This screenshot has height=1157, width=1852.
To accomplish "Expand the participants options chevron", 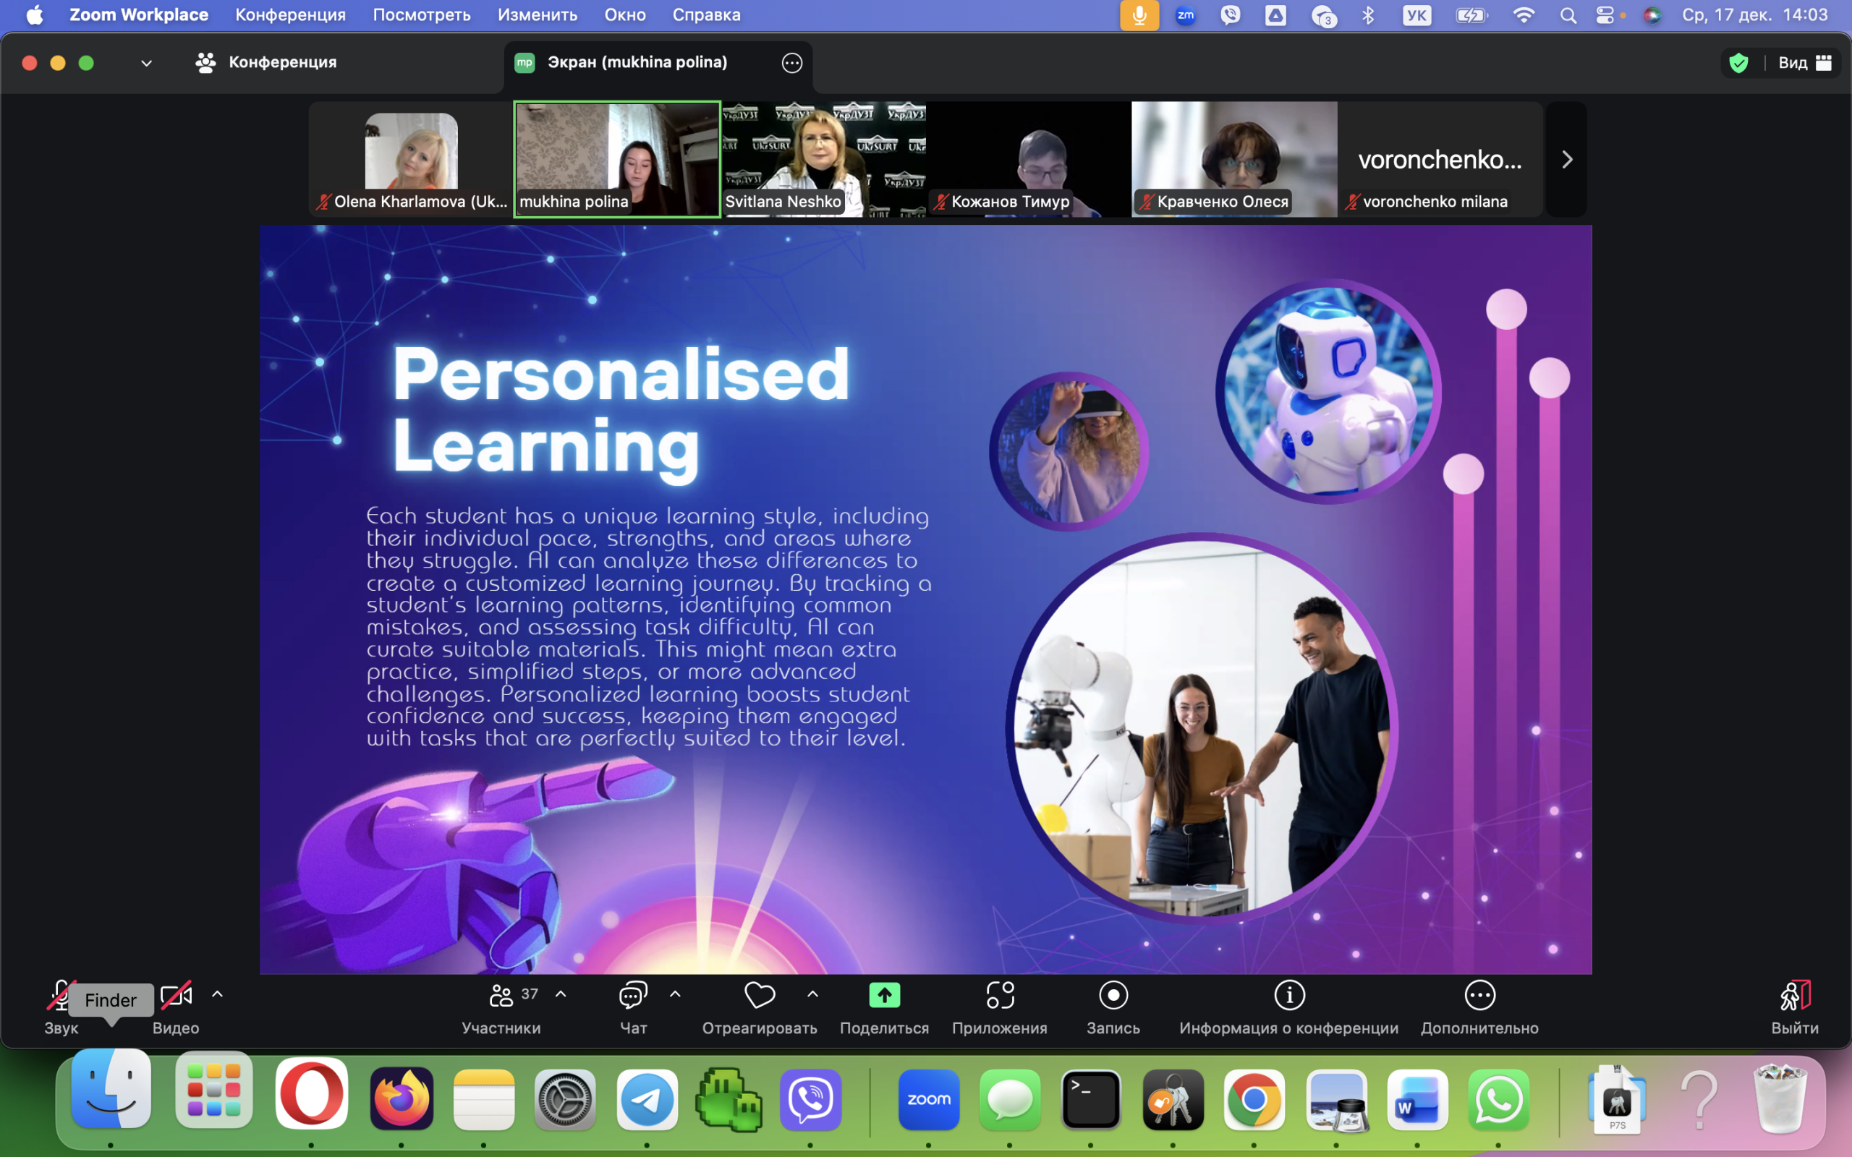I will (x=561, y=994).
